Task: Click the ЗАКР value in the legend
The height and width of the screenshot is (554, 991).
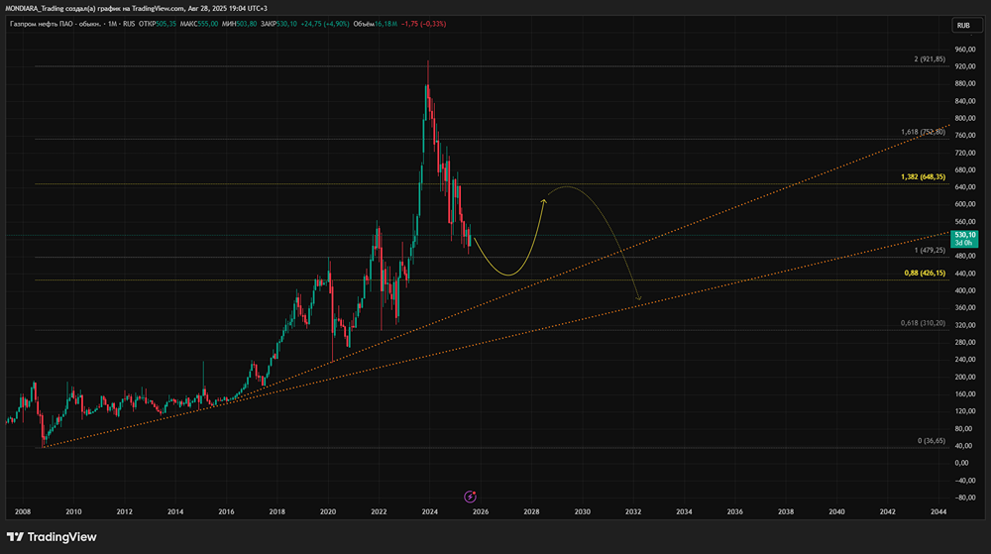Action: 286,24
